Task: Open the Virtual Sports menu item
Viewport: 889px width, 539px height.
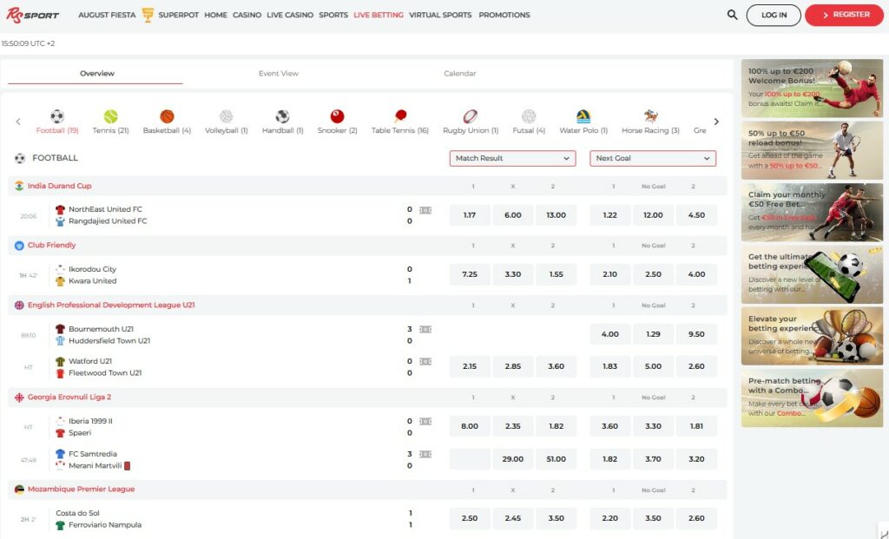Action: click(x=440, y=16)
